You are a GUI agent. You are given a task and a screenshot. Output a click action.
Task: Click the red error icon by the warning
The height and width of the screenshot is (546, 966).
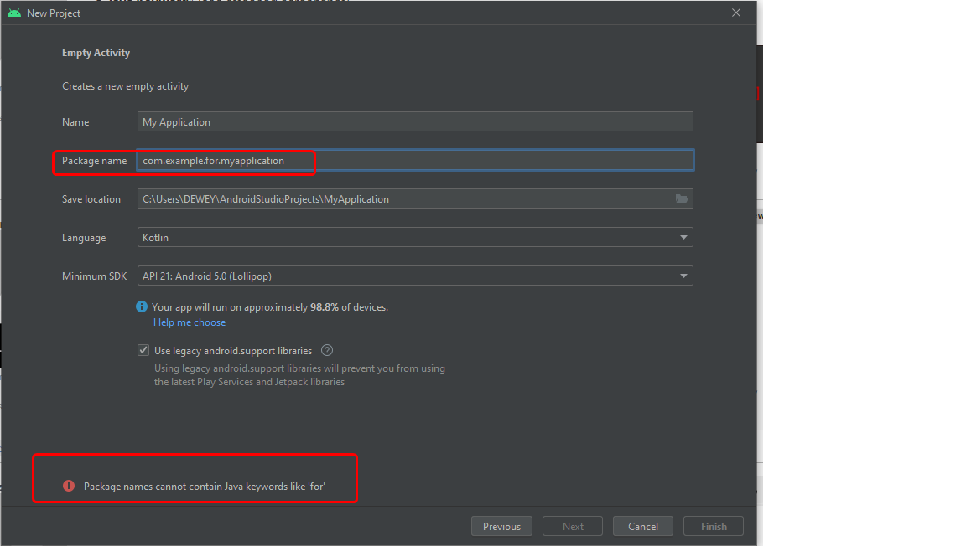point(69,486)
